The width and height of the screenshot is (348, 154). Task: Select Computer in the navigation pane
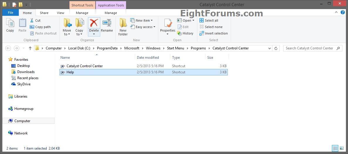[28, 121]
